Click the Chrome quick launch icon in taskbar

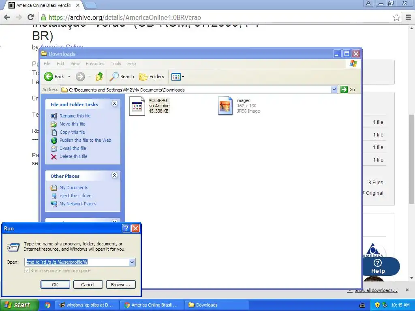48,305
